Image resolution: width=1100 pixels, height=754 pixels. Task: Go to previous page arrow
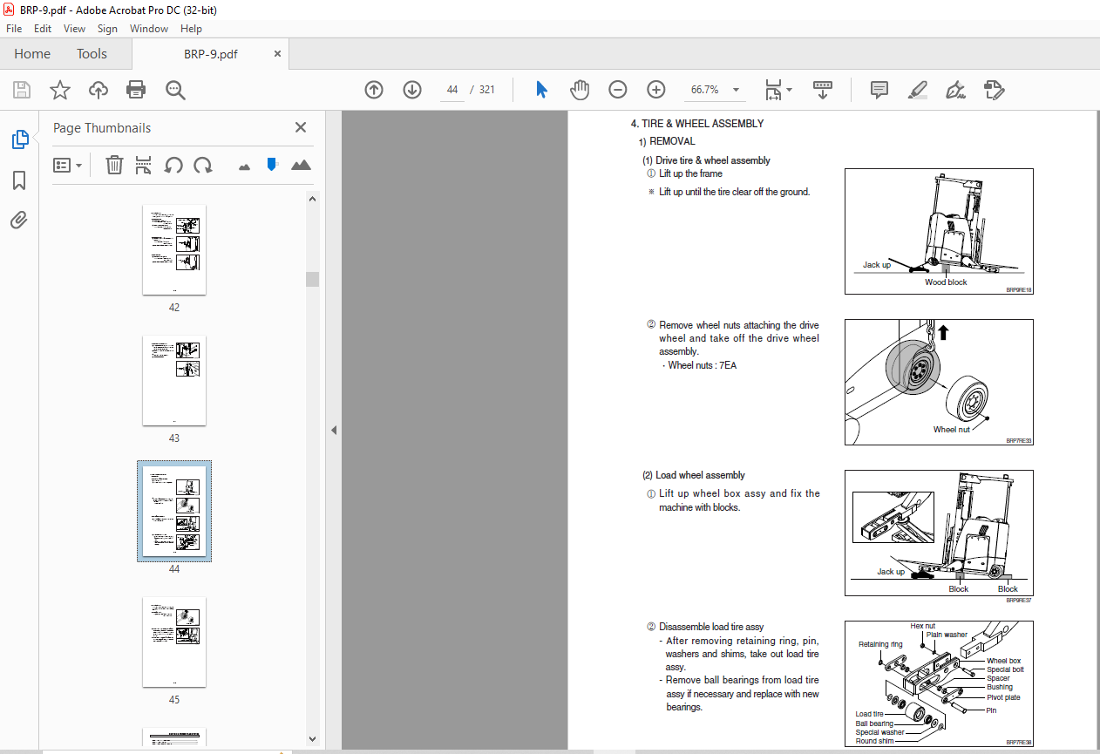tap(374, 90)
